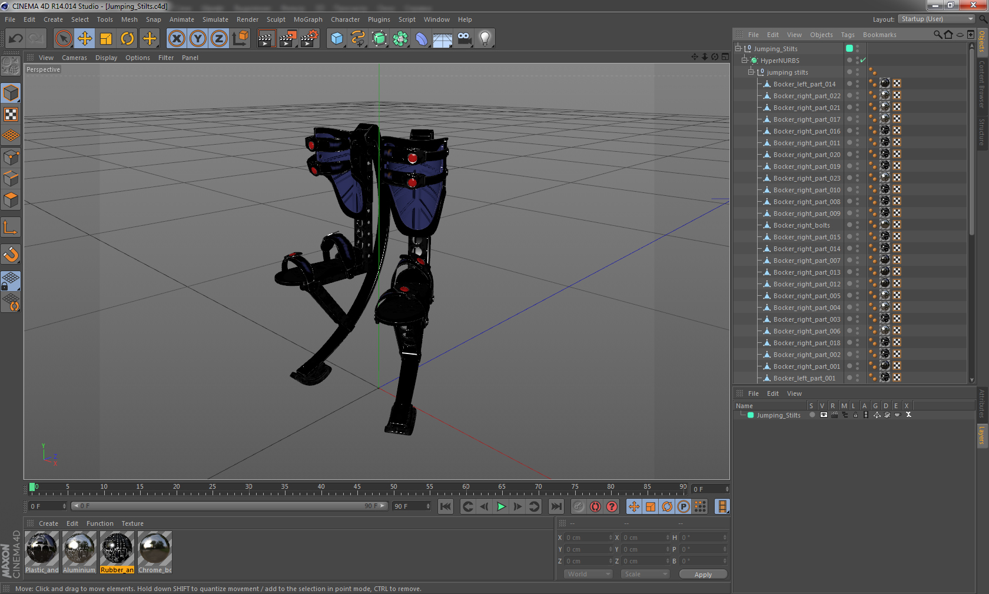989x594 pixels.
Task: Click the preview range bar in timeline
Action: tap(229, 506)
